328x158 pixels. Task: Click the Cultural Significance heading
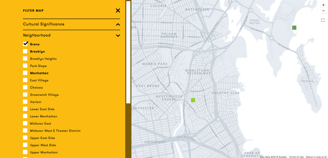click(x=44, y=24)
